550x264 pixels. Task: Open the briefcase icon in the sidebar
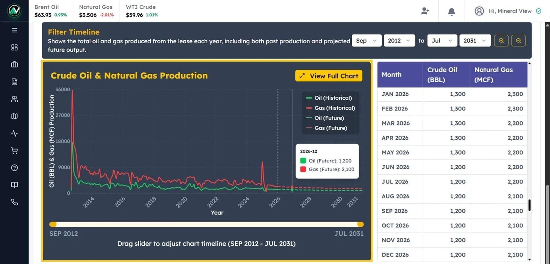pos(14,65)
